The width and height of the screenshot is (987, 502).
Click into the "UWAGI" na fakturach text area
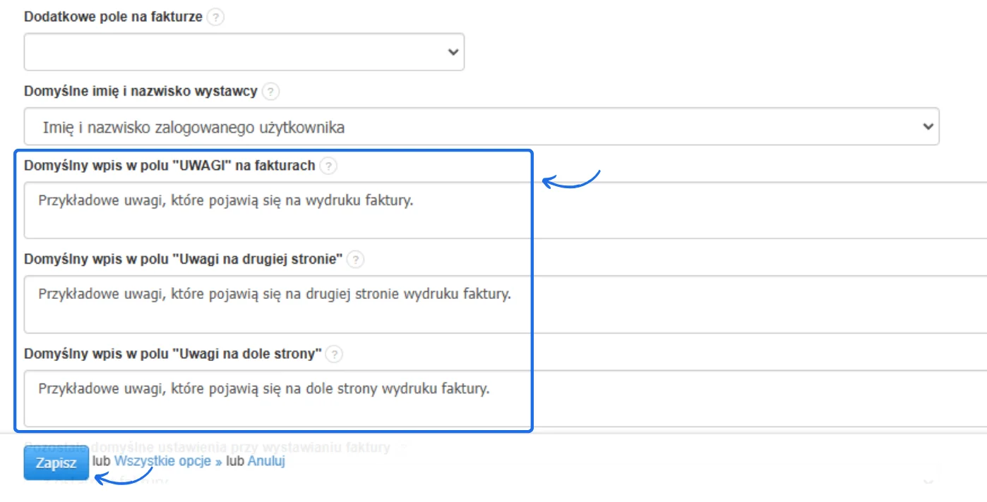coord(506,210)
